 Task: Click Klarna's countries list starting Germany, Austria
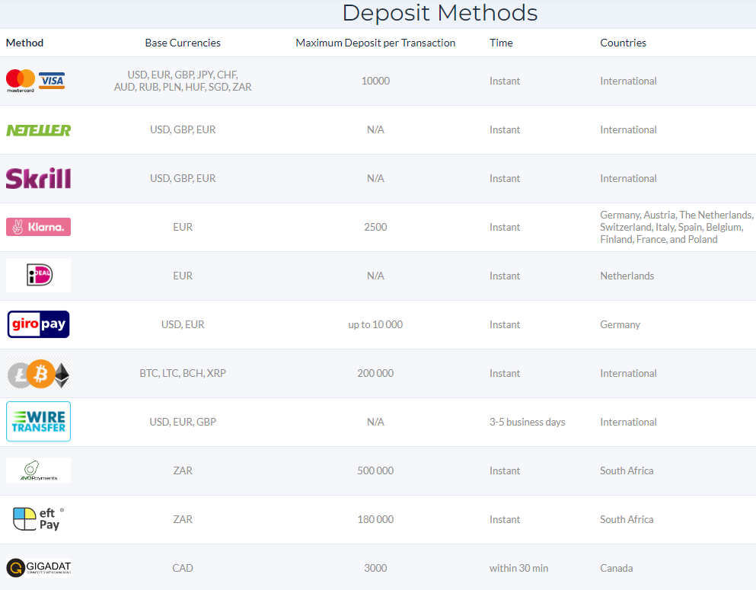tap(677, 227)
